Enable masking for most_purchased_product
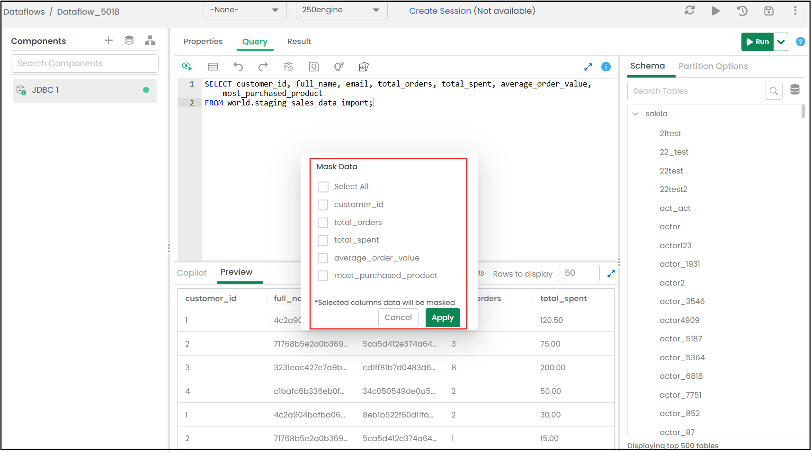This screenshot has width=811, height=452. click(x=323, y=276)
